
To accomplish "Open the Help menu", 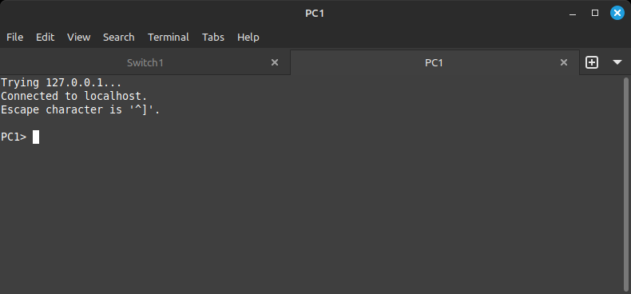I will click(x=248, y=37).
